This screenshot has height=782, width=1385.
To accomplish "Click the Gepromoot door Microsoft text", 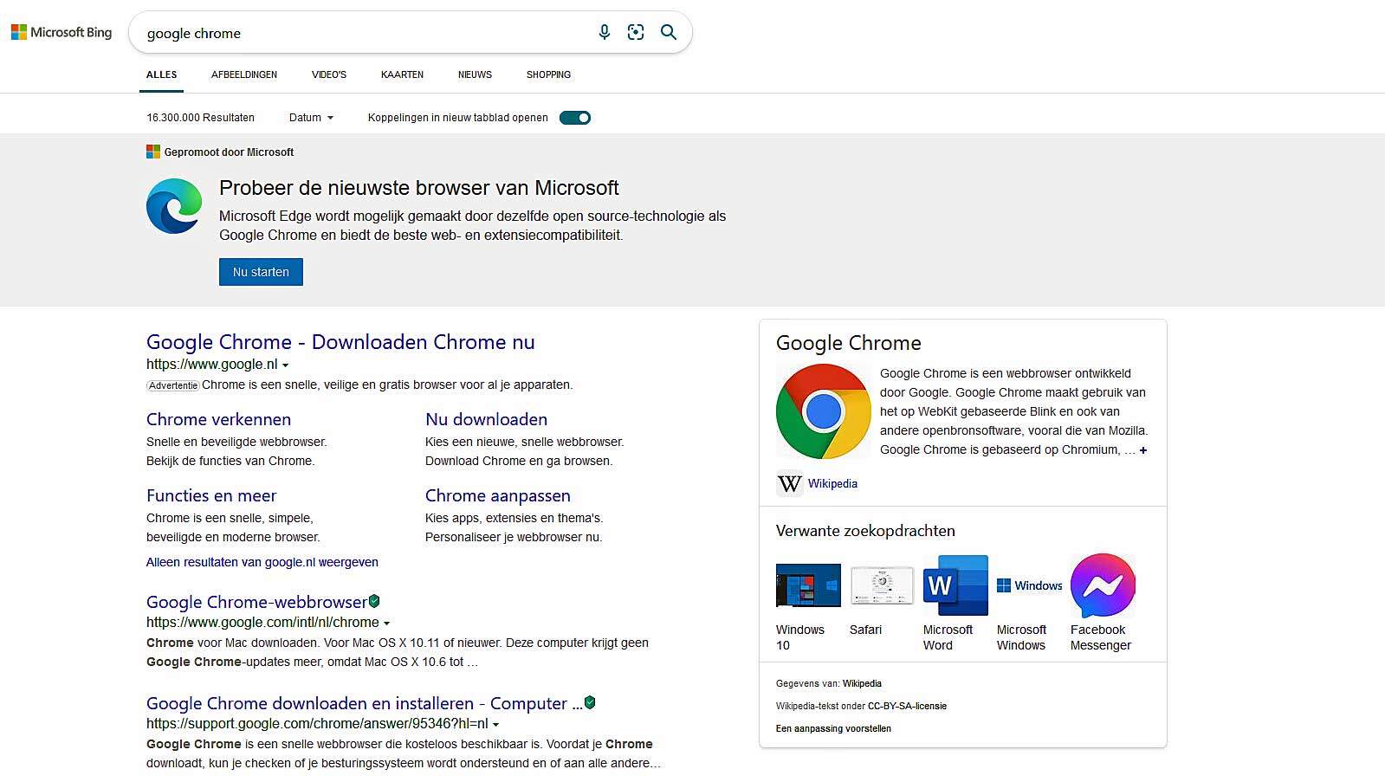I will coord(229,152).
